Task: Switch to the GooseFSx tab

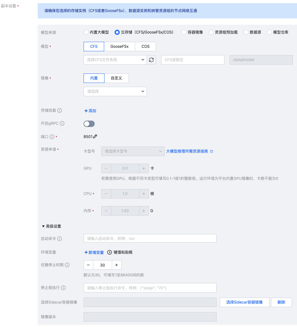Action: coord(119,47)
